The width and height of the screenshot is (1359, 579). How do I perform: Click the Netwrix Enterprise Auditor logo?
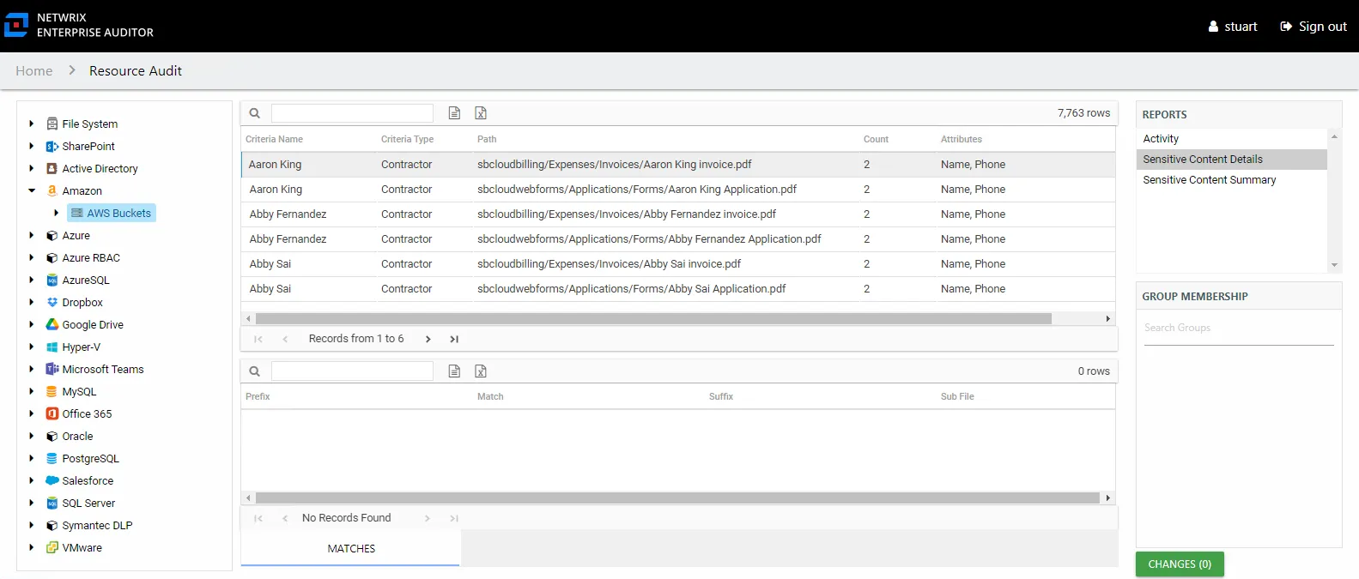(16, 25)
